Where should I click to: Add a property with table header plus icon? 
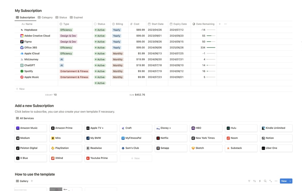(220, 24)
